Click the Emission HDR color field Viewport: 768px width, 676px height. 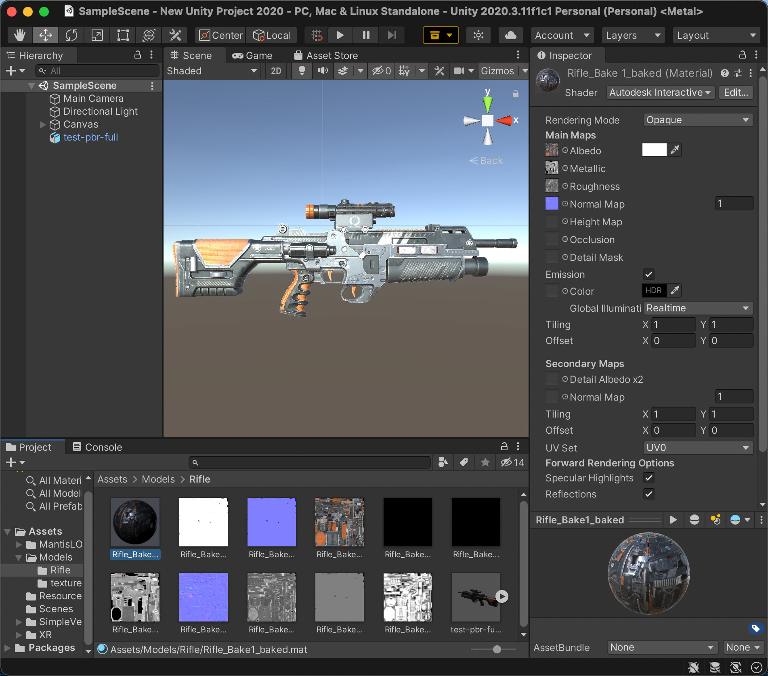[x=654, y=290]
